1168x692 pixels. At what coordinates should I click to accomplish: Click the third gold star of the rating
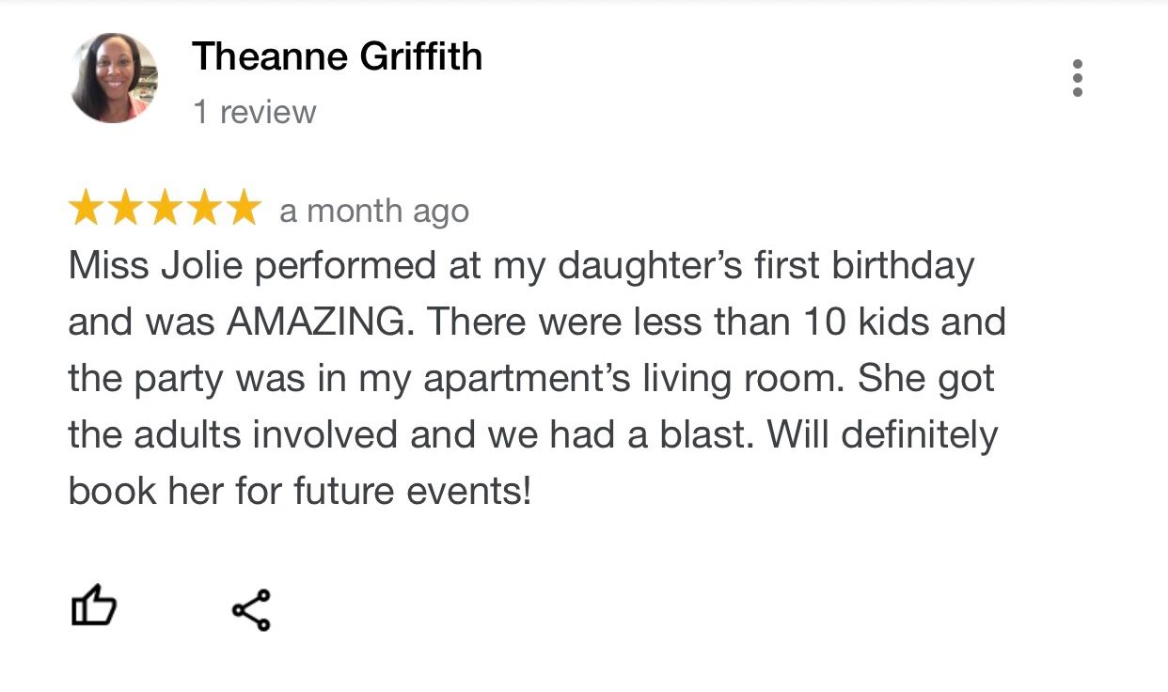point(165,209)
